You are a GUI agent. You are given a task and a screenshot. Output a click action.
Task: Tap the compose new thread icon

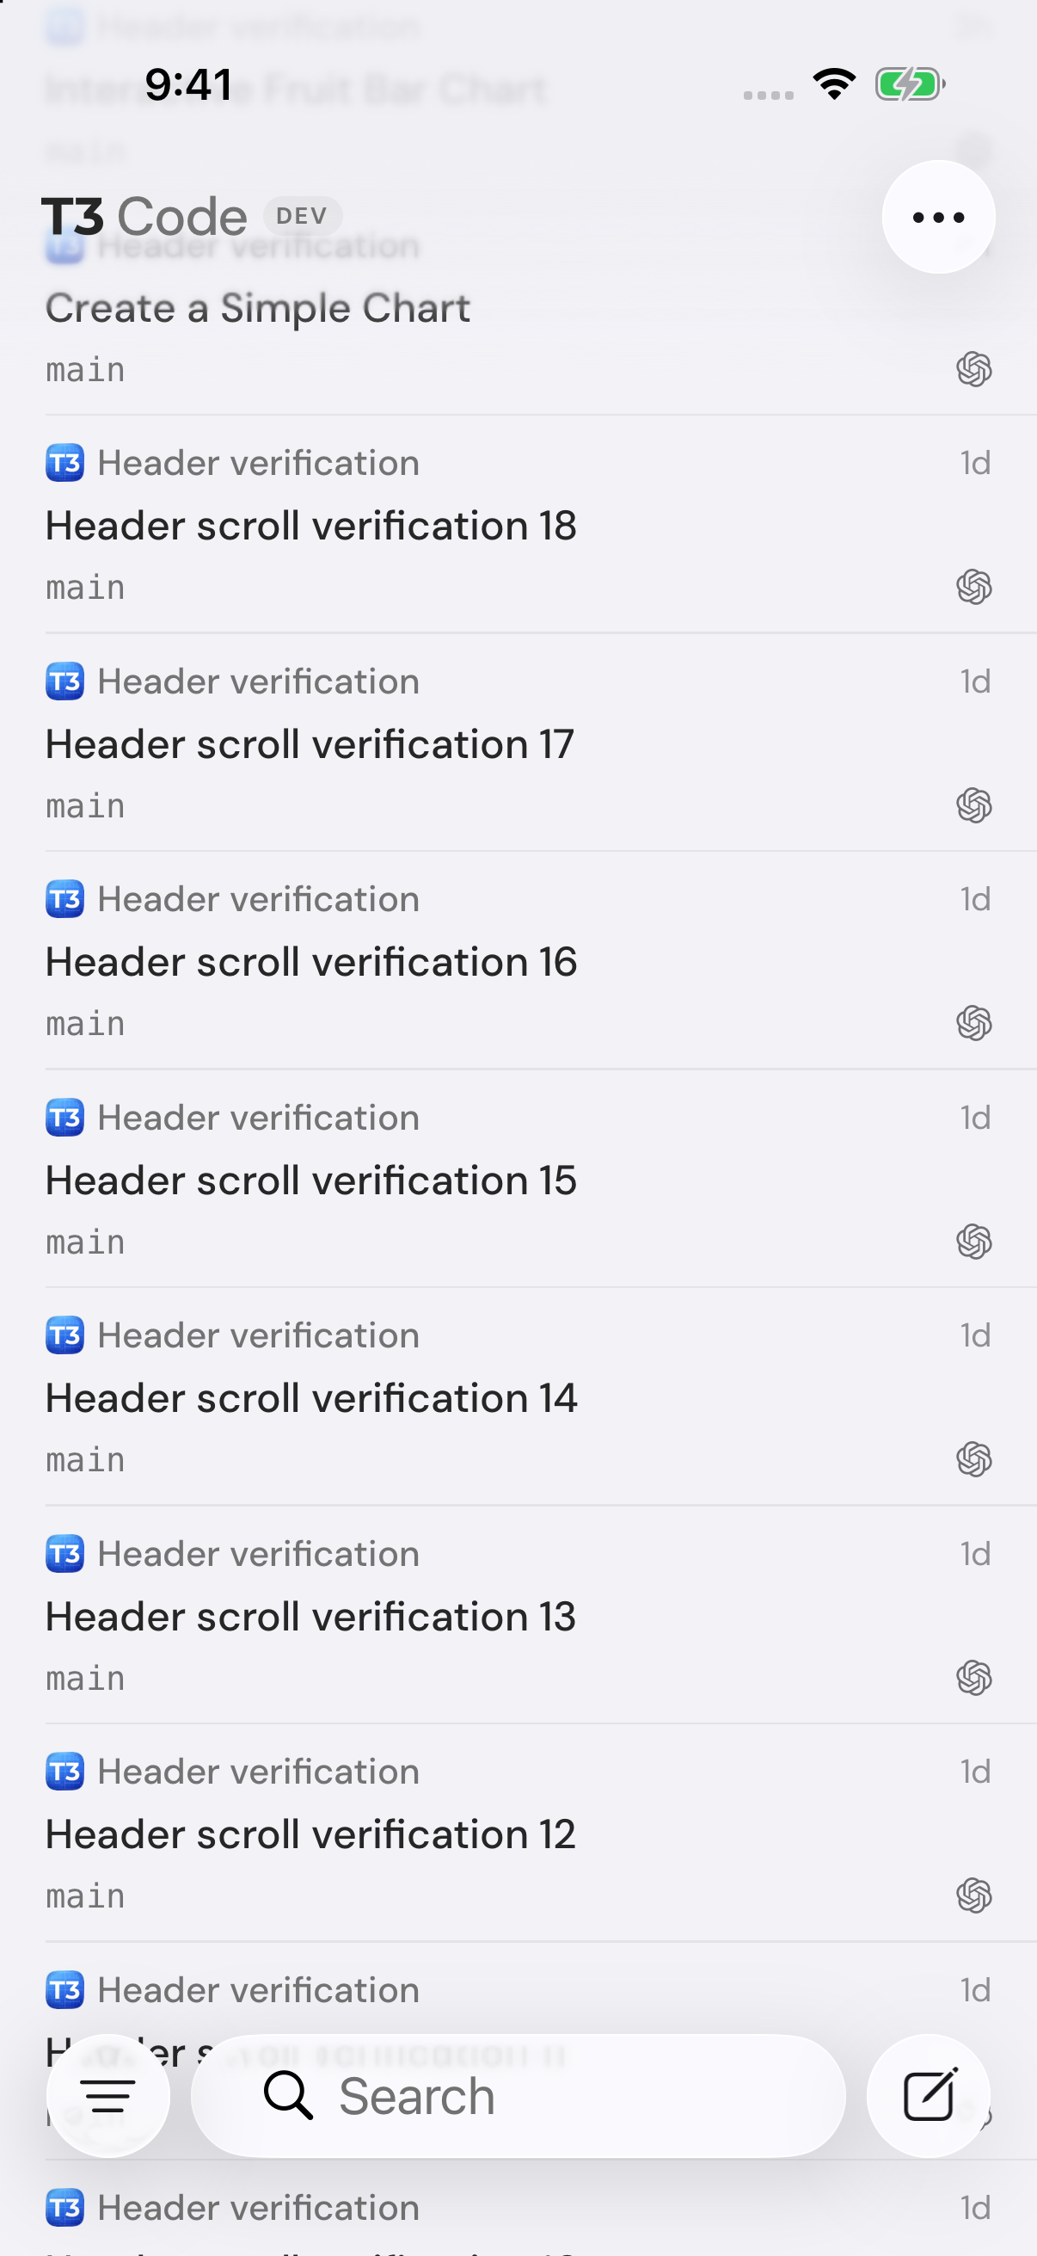coord(929,2095)
